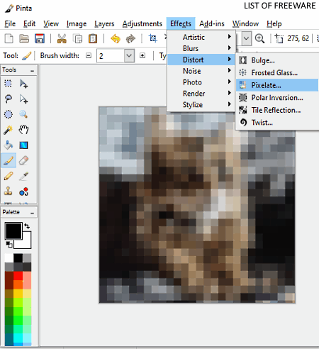This screenshot has height=349, width=319.
Task: Click the Open file folder icon
Action: coord(24,38)
